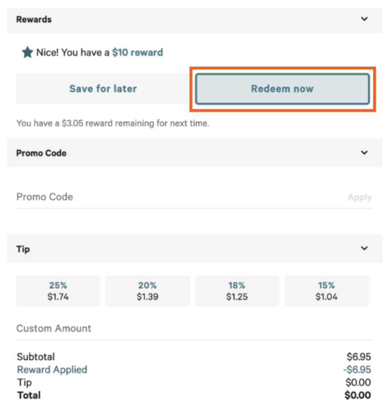Viewport: 387px width, 415px height.
Task: Select the 25% tip option
Action: coord(58,291)
